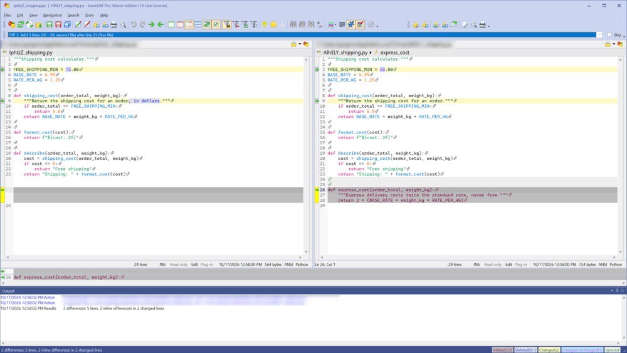Toggle the checkmark toolbar button

(216, 25)
